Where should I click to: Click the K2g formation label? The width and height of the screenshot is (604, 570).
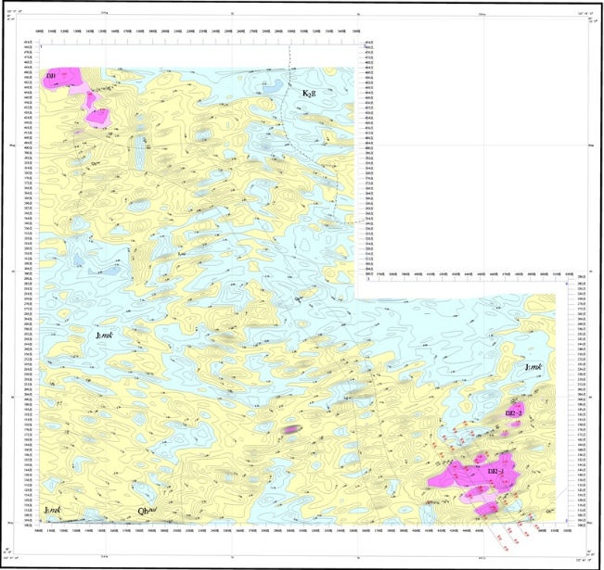click(x=309, y=94)
